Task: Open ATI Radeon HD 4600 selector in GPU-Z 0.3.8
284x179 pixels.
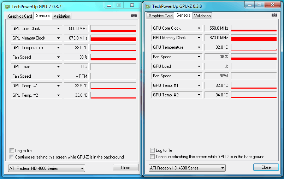Action: click(x=187, y=168)
